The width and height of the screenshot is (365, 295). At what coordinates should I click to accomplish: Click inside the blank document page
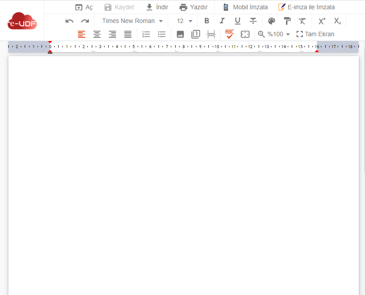pos(184,176)
